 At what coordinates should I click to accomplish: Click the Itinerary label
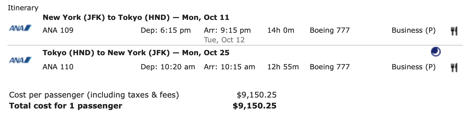coord(23,8)
